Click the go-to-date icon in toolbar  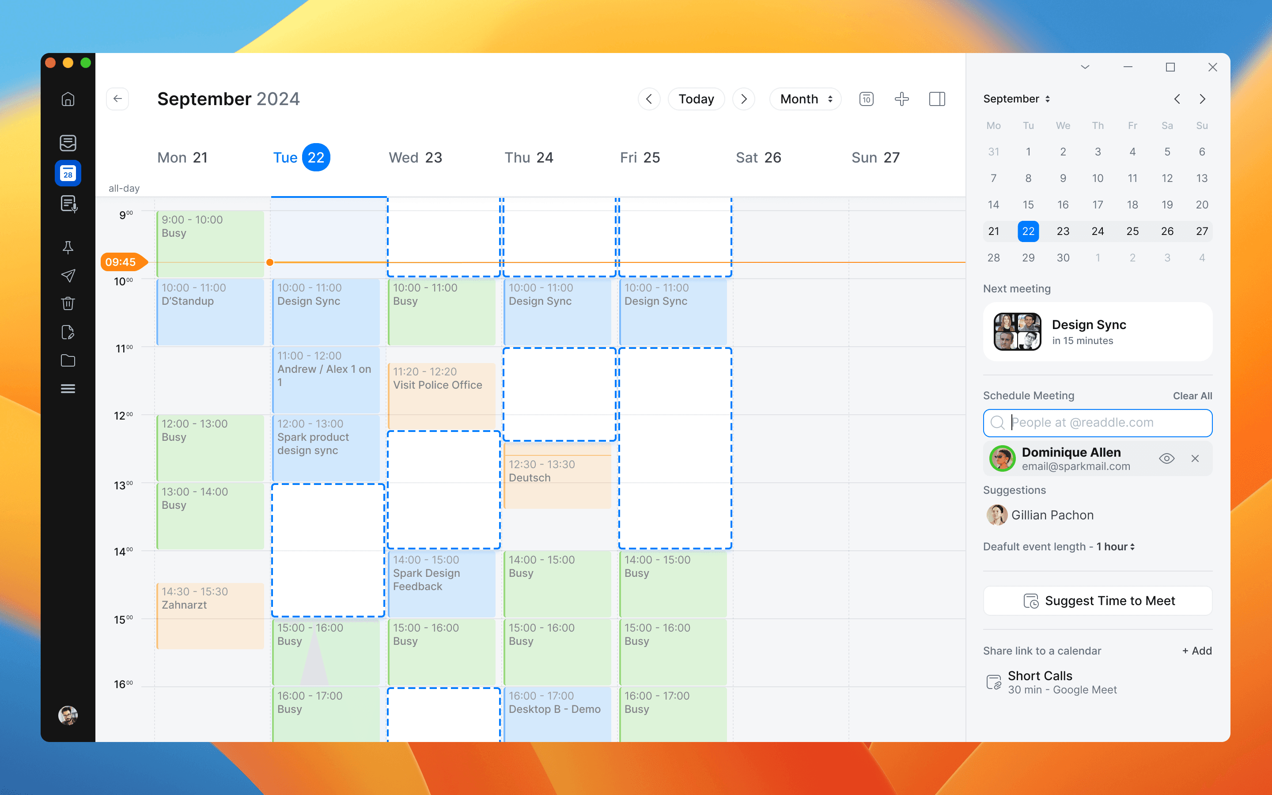pyautogui.click(x=866, y=99)
